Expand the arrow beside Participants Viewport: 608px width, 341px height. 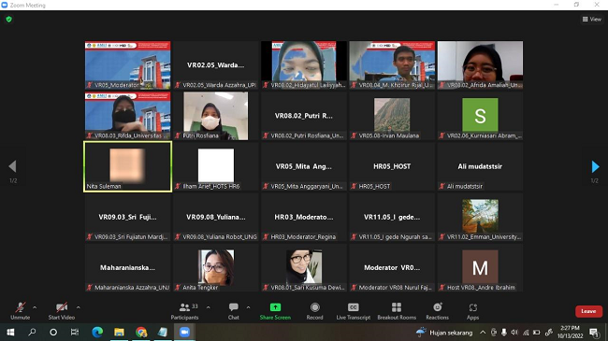click(x=209, y=307)
